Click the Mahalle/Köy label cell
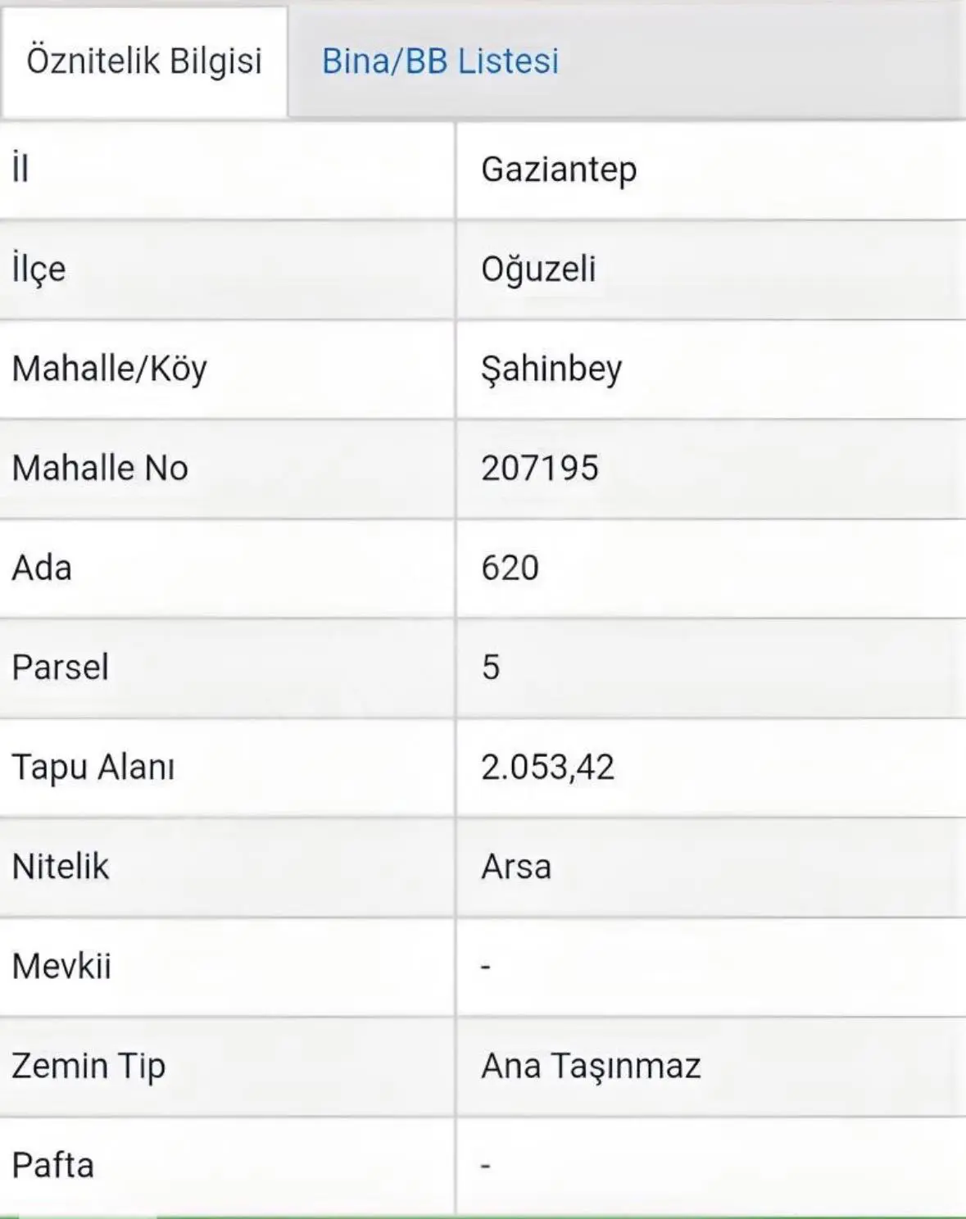966x1219 pixels. coord(227,369)
